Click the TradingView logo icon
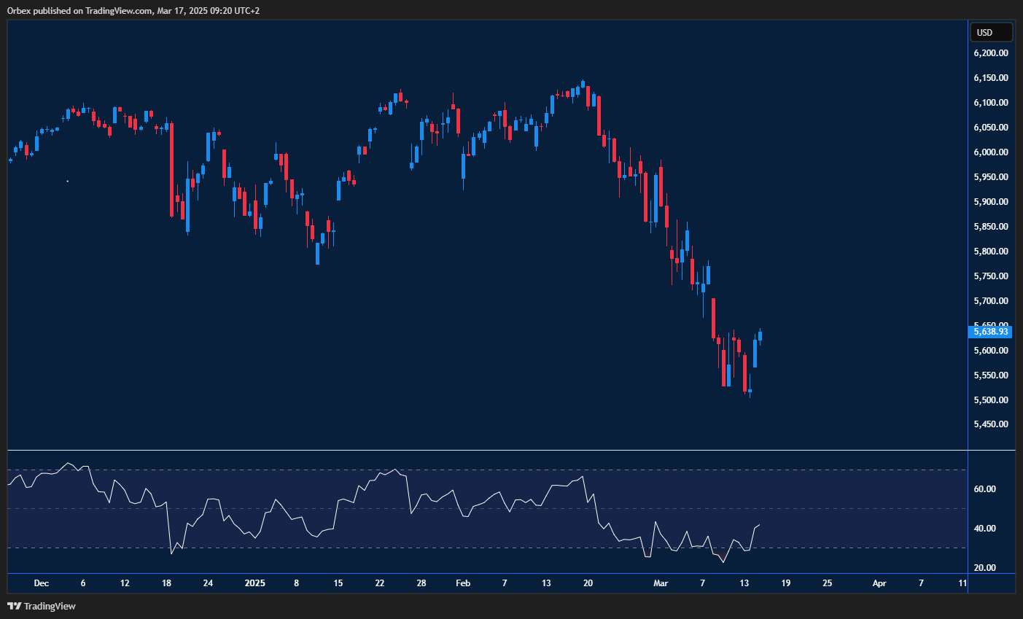The width and height of the screenshot is (1023, 619). click(x=13, y=606)
